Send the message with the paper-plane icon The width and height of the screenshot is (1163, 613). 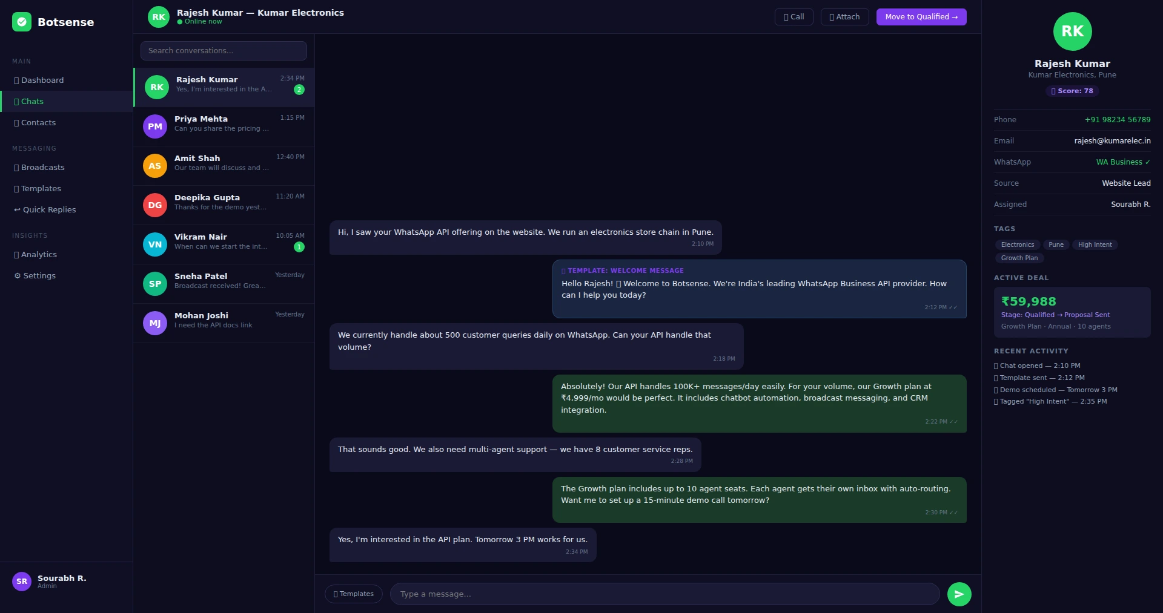pyautogui.click(x=959, y=594)
